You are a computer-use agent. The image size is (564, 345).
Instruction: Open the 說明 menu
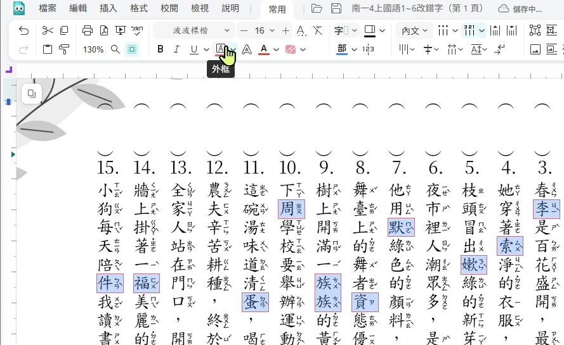coord(230,8)
